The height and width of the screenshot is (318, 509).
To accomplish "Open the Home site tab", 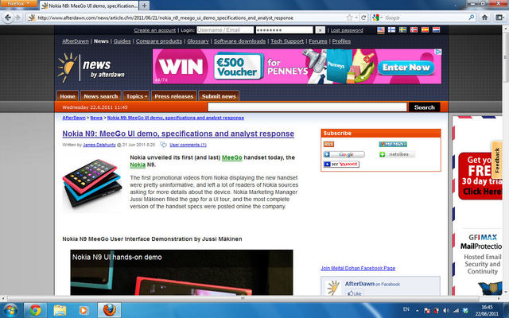I will [x=68, y=96].
